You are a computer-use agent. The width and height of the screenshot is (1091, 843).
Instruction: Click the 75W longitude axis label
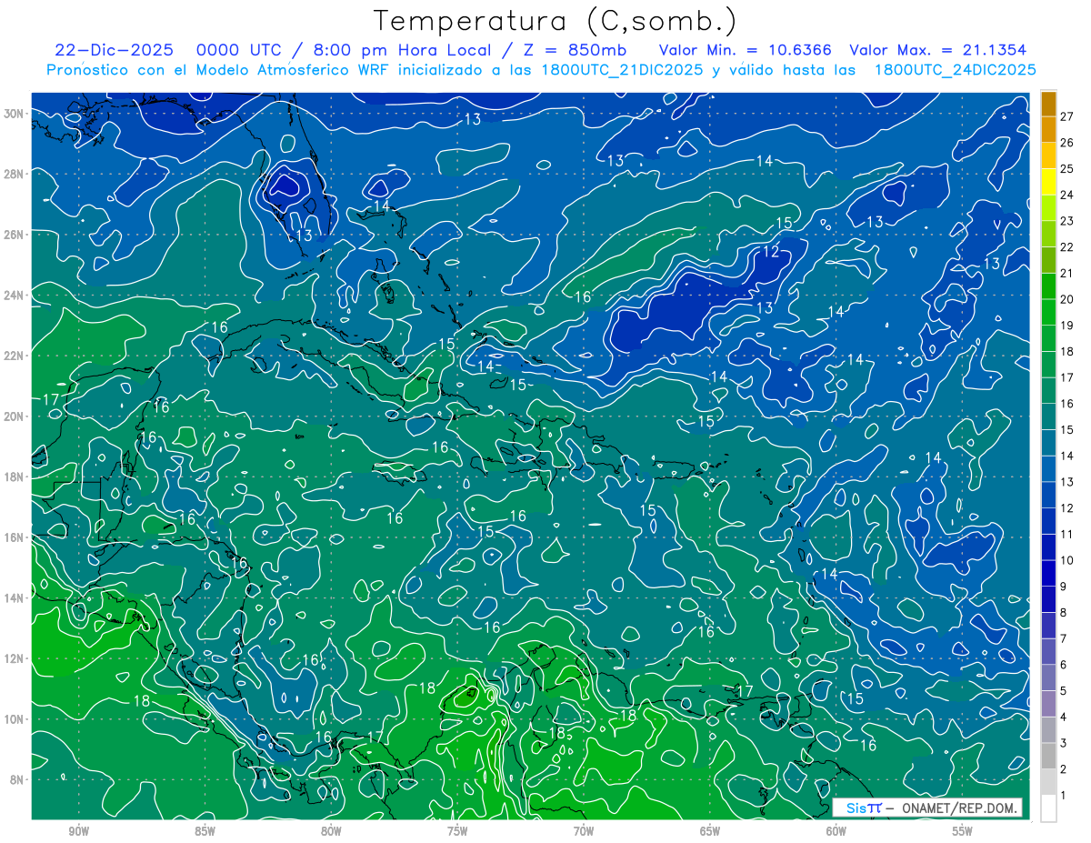[x=457, y=832]
